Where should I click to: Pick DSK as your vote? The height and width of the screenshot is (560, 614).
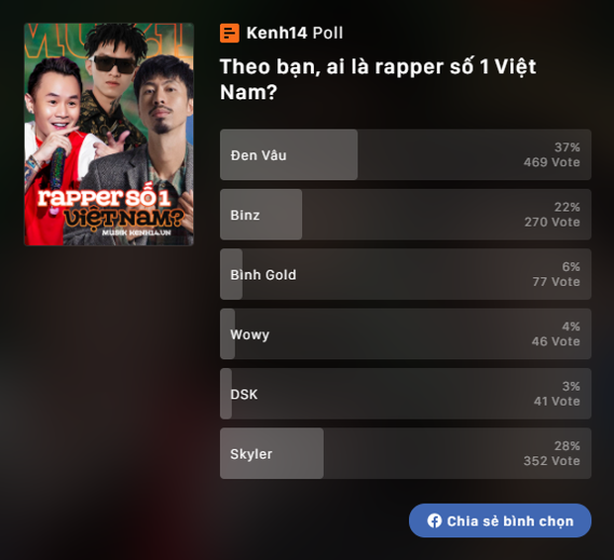tap(405, 394)
